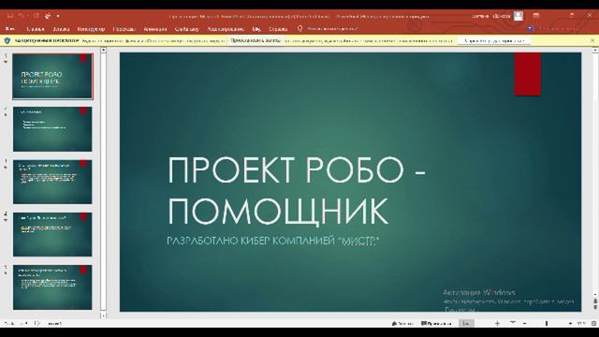Click the language indicator in status bar
The height and width of the screenshot is (337, 599).
(54, 324)
